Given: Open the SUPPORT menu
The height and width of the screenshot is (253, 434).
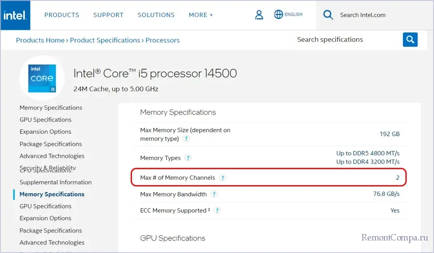Looking at the screenshot, I should pyautogui.click(x=108, y=15).
